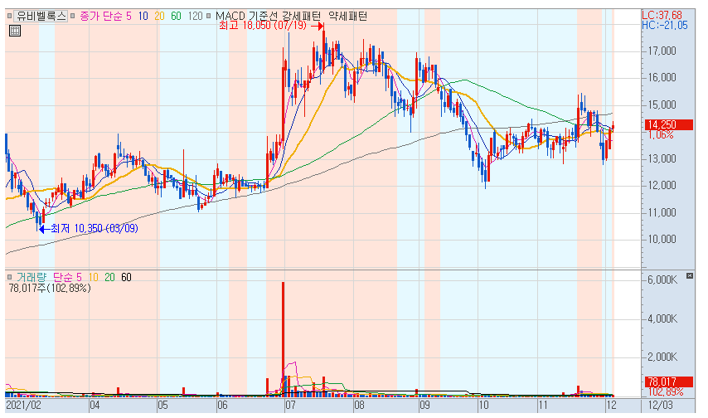Click the 08 month on the date axis
Viewport: 708px width, 418px height.
coord(359,405)
